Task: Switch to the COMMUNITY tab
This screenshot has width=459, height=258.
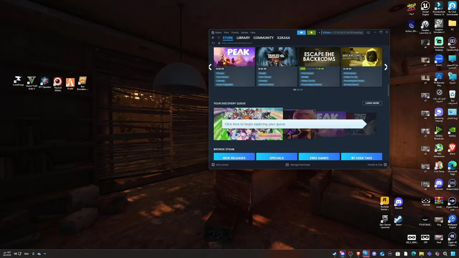Action: (x=264, y=38)
